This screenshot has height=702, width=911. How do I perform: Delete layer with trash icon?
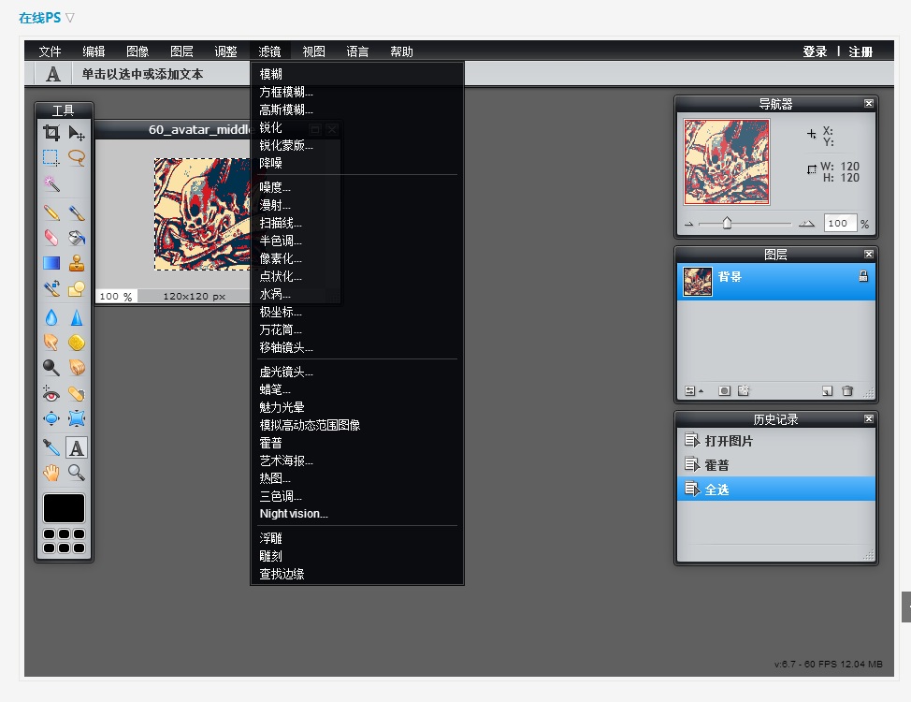pyautogui.click(x=847, y=391)
